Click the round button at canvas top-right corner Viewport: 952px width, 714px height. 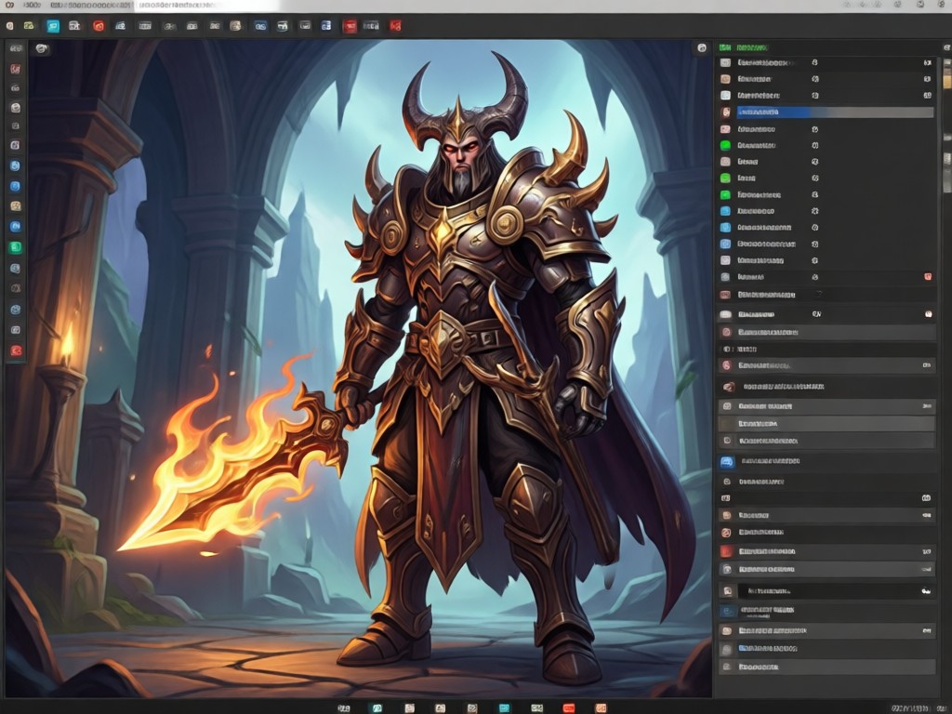click(702, 48)
